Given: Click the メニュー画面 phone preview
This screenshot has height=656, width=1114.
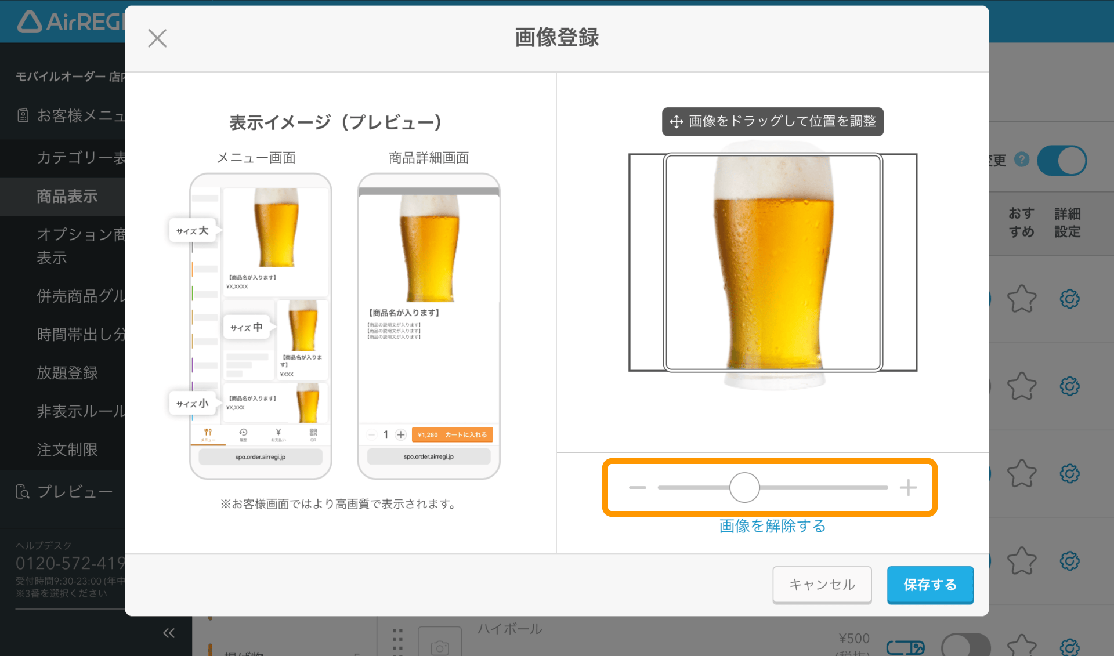Looking at the screenshot, I should (x=261, y=326).
